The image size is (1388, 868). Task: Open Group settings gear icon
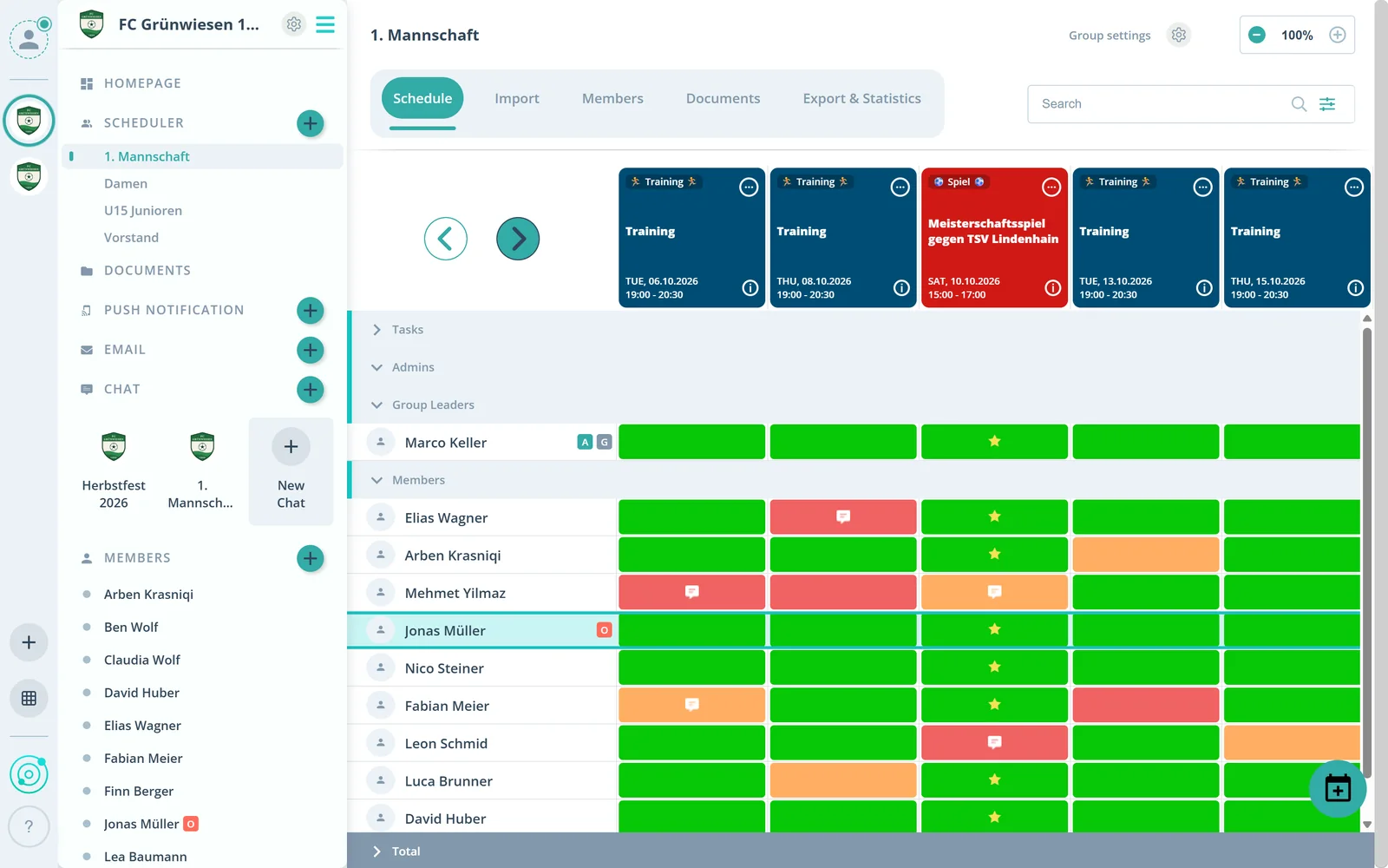pyautogui.click(x=1178, y=35)
